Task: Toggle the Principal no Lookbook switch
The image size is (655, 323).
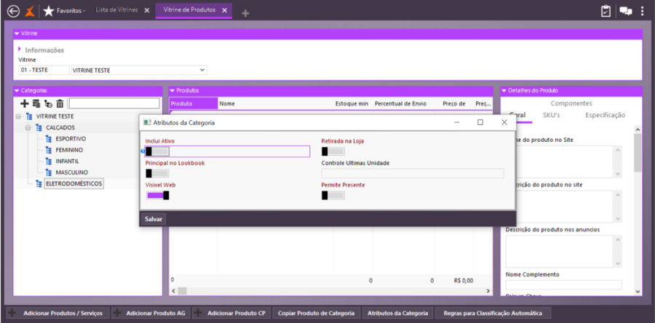Action: pos(157,173)
